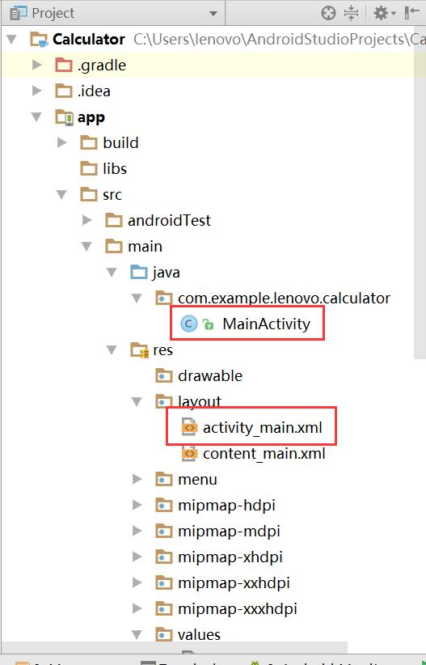The image size is (426, 665).
Task: Click the scroll from source crosshair icon
Action: (x=328, y=13)
